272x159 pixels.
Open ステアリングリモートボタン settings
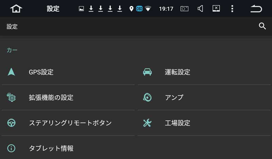68,123
